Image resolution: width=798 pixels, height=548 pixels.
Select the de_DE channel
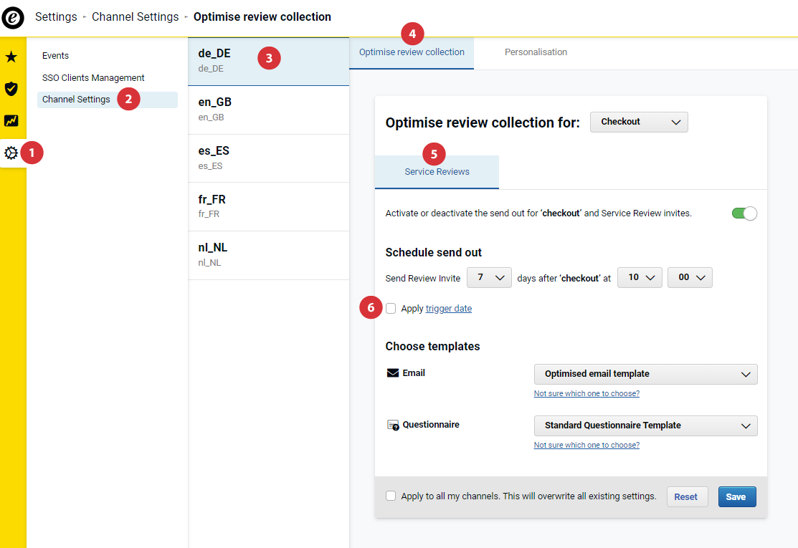[269, 61]
